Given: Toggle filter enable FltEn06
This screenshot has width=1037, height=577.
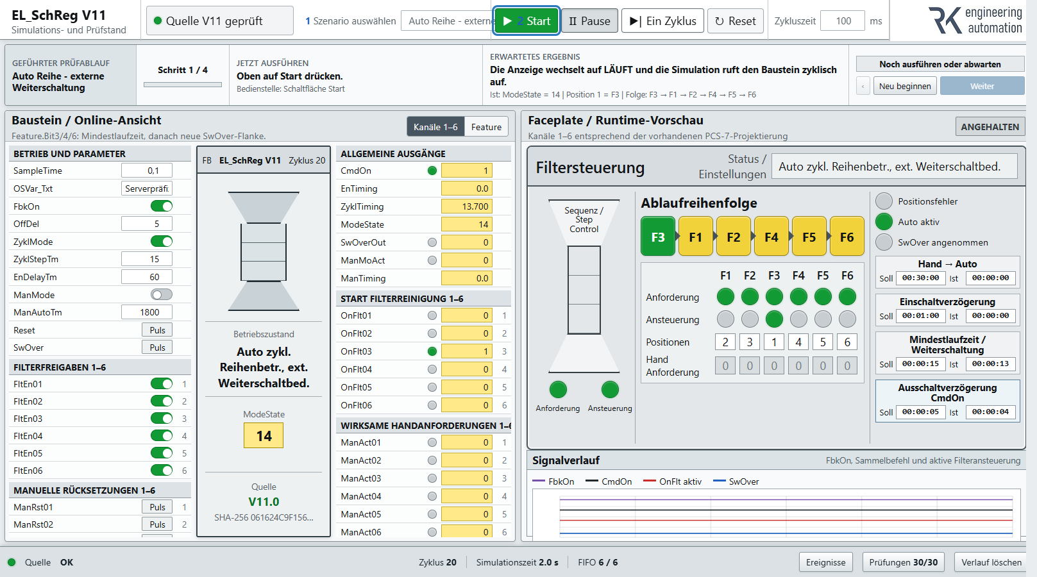Looking at the screenshot, I should pos(162,470).
